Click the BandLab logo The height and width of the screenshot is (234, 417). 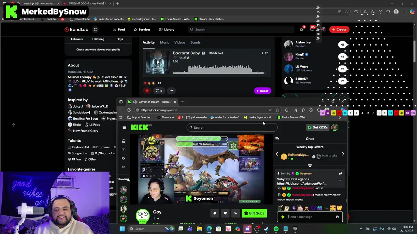[77, 30]
